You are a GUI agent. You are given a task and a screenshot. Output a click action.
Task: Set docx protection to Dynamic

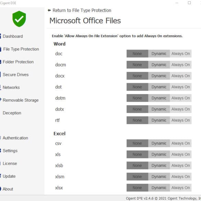click(159, 76)
